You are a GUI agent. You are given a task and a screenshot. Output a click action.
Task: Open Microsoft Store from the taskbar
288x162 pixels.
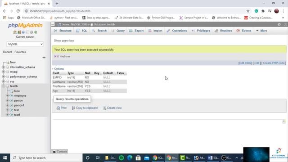pos(138,158)
